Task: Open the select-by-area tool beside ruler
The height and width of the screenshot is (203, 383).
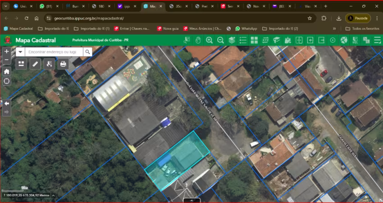Action: [x=49, y=64]
